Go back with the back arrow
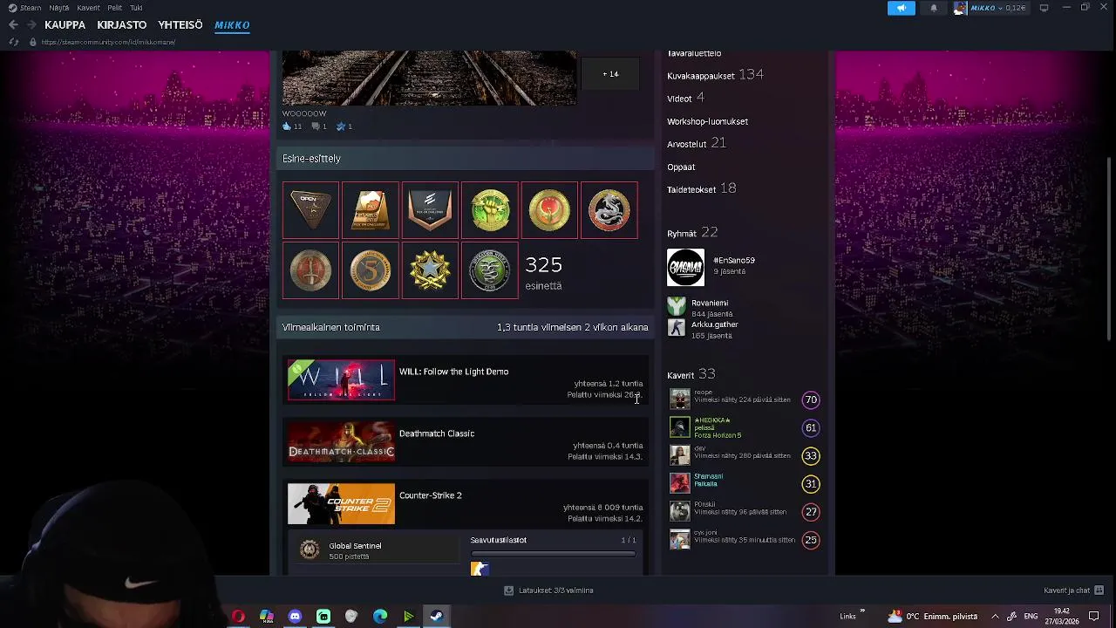 [12, 24]
